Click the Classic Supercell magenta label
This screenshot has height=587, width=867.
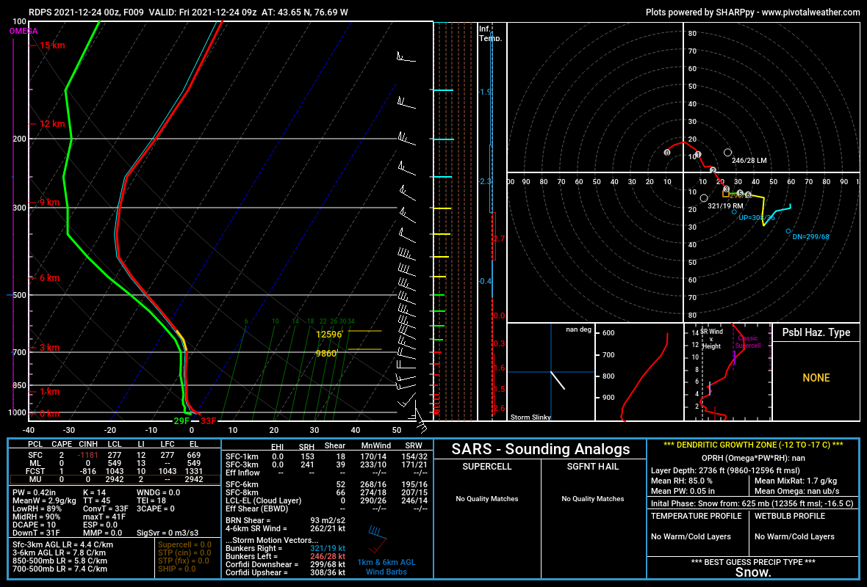[x=747, y=342]
